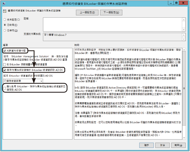Toggle the do not enable BitLocker until stored in AD DS checkbox
Image resolution: width=190 pixels, height=152 pixels.
[5, 88]
